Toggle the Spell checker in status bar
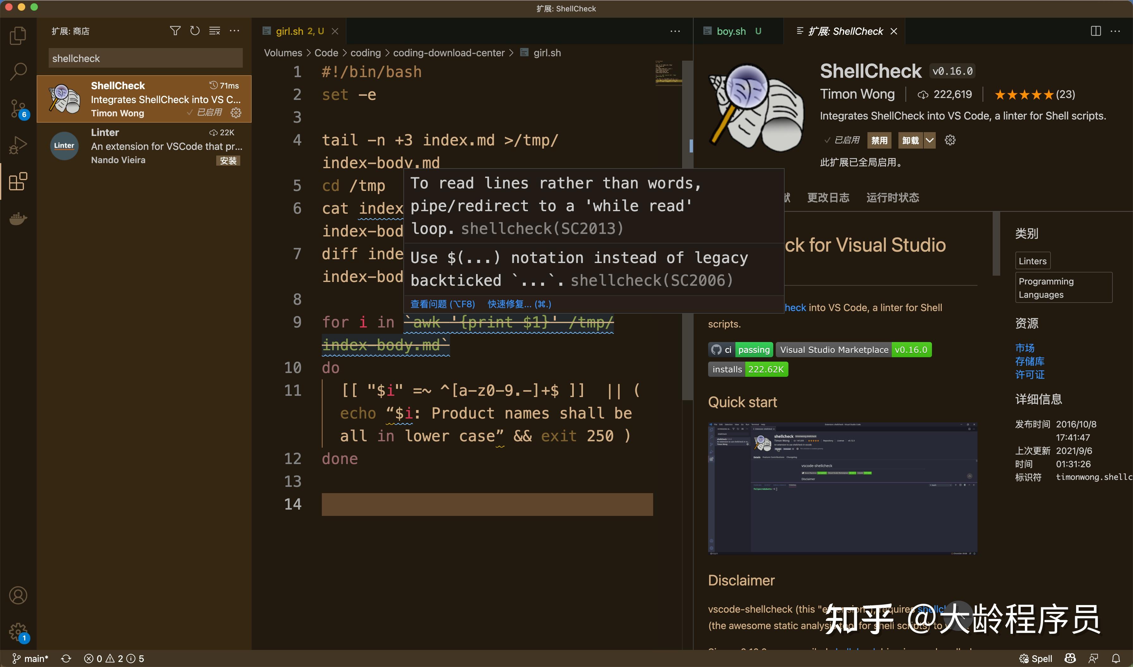Screen dimensions: 1133x667 [1035, 658]
